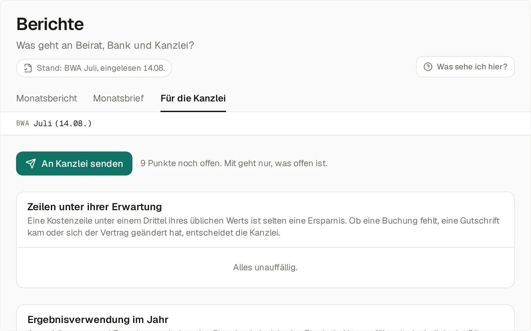
Task: Click the BWA Juli (14.08.) label
Action: coord(54,123)
